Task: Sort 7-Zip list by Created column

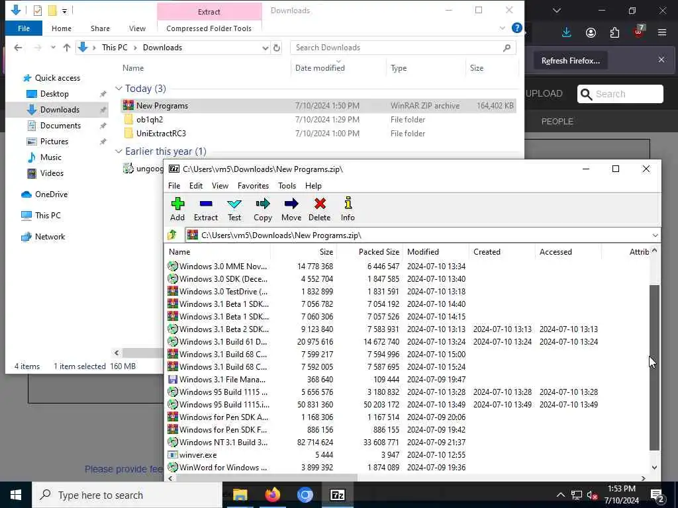Action: 502,252
